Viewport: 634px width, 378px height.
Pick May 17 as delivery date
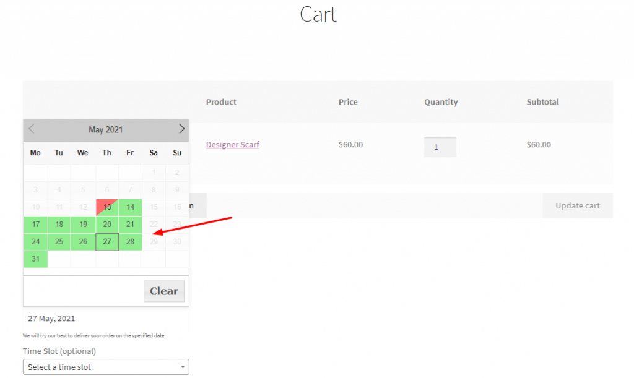click(x=35, y=225)
